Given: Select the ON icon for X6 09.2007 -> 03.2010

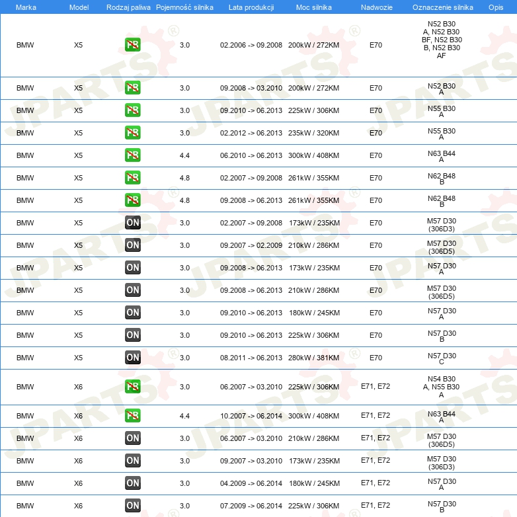Looking at the screenshot, I should (132, 460).
